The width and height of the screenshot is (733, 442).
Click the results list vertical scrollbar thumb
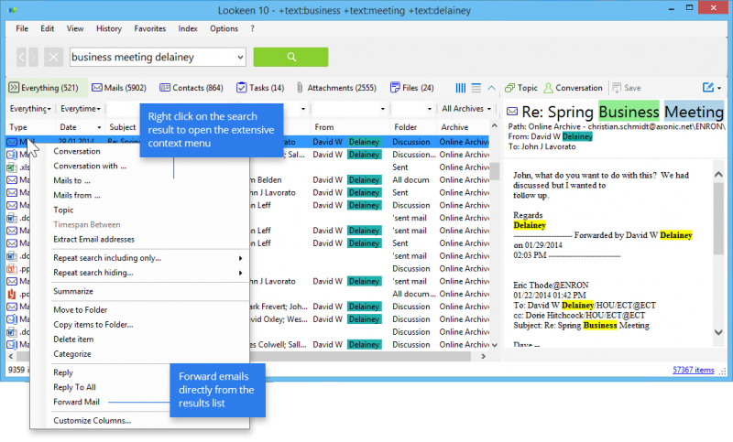[x=495, y=171]
